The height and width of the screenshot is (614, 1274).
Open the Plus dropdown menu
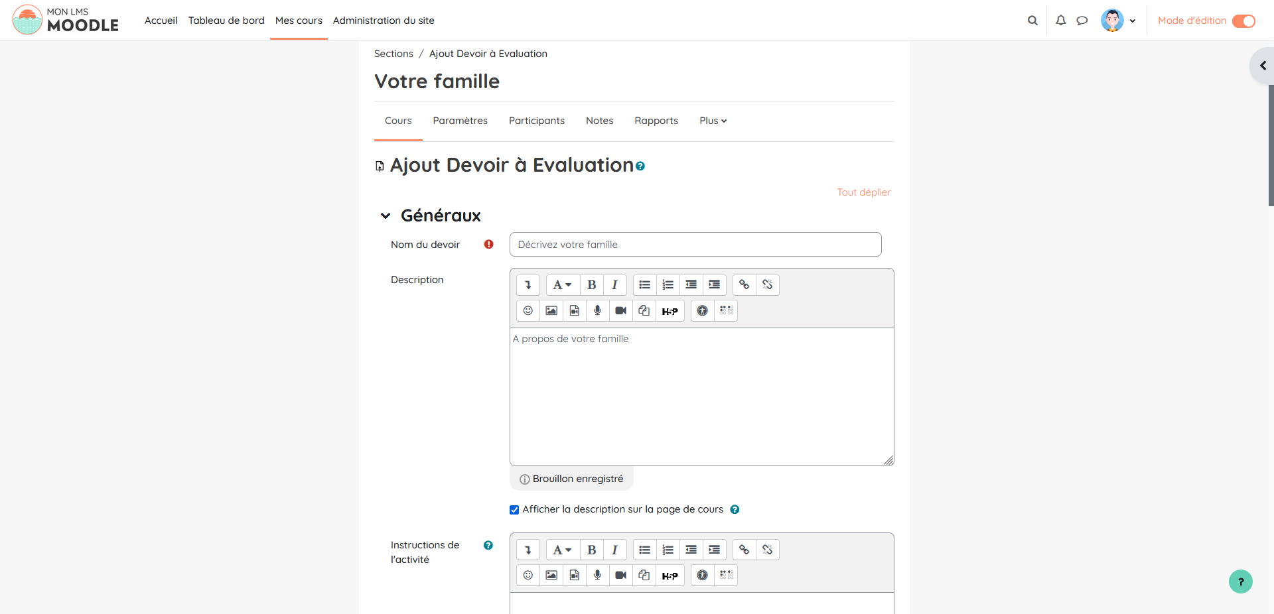coord(713,121)
